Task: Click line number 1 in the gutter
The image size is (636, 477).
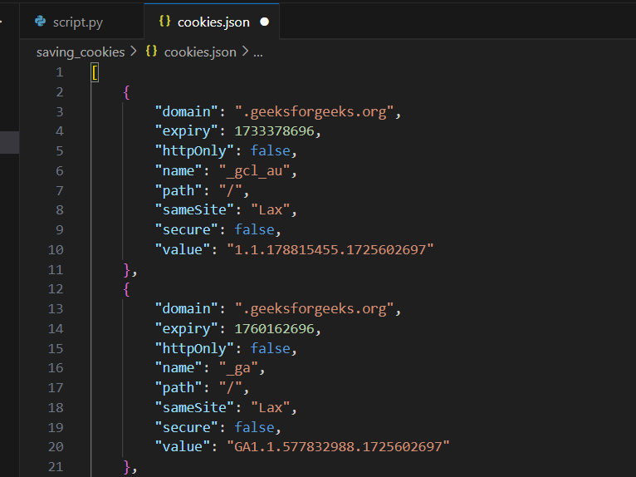Action: point(60,72)
